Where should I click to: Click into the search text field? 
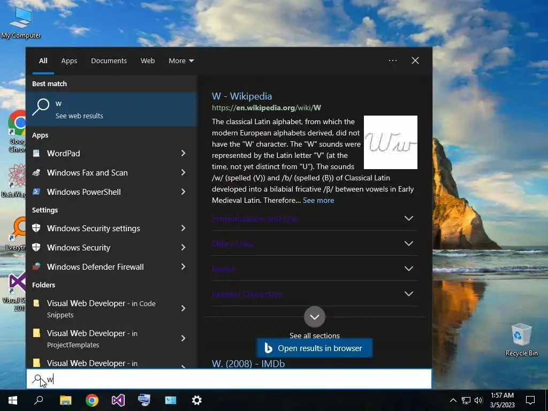229,379
